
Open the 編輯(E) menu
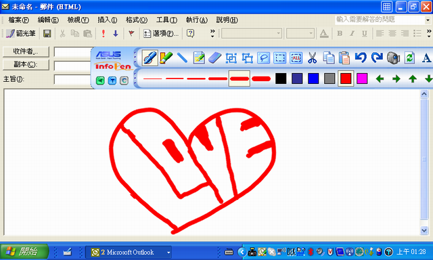(48, 20)
